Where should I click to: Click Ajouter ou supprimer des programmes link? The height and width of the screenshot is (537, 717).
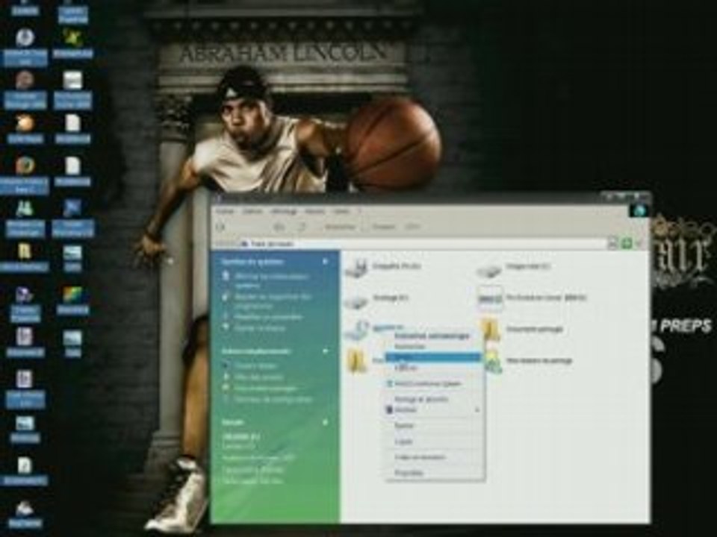click(273, 301)
